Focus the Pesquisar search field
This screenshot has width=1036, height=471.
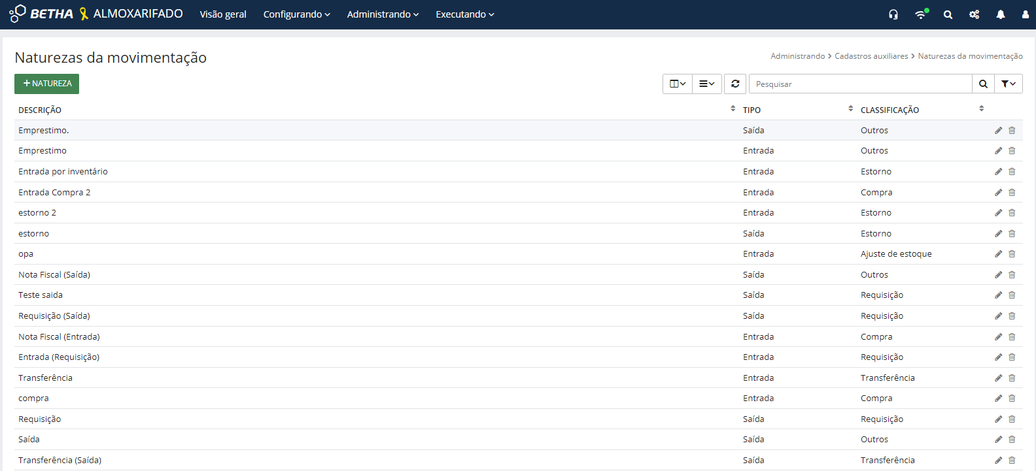[x=860, y=84]
